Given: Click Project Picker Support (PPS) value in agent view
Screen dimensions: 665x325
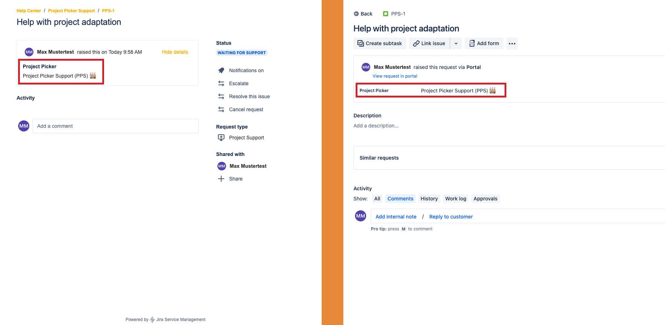Looking at the screenshot, I should (458, 91).
